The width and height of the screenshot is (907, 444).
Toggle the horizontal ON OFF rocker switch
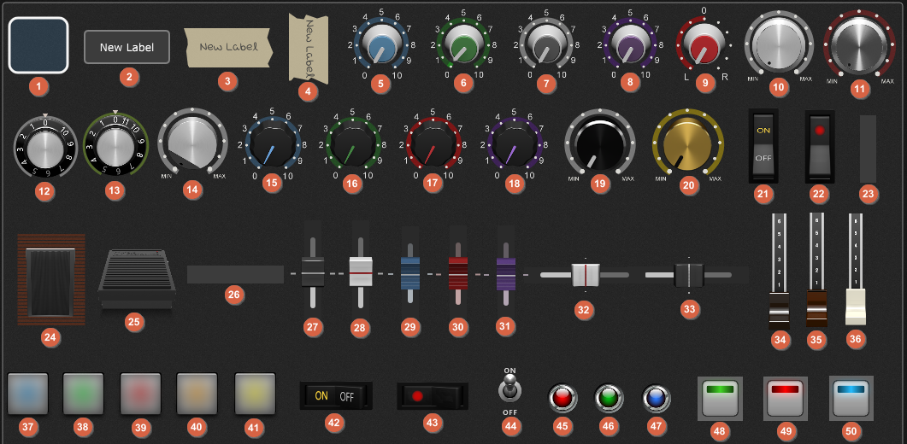click(x=335, y=396)
